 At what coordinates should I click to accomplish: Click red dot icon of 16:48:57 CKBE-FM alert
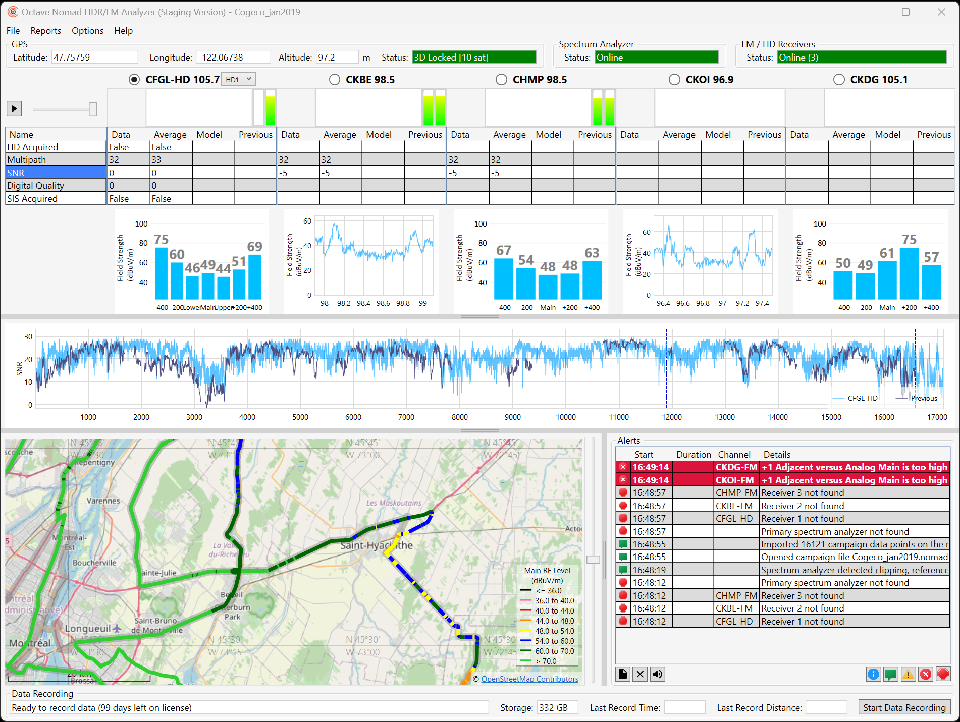tap(623, 506)
